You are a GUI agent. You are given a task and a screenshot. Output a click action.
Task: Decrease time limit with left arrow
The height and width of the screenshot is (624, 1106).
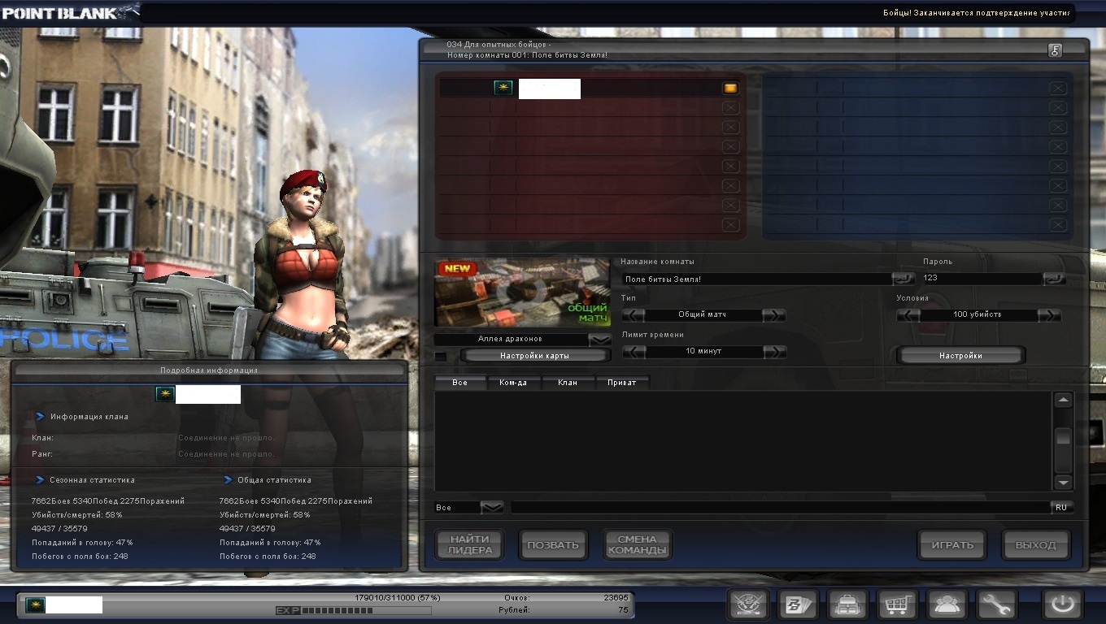[x=634, y=351]
